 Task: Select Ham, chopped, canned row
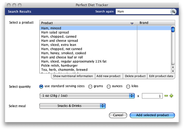pyautogui.click(x=105, y=36)
